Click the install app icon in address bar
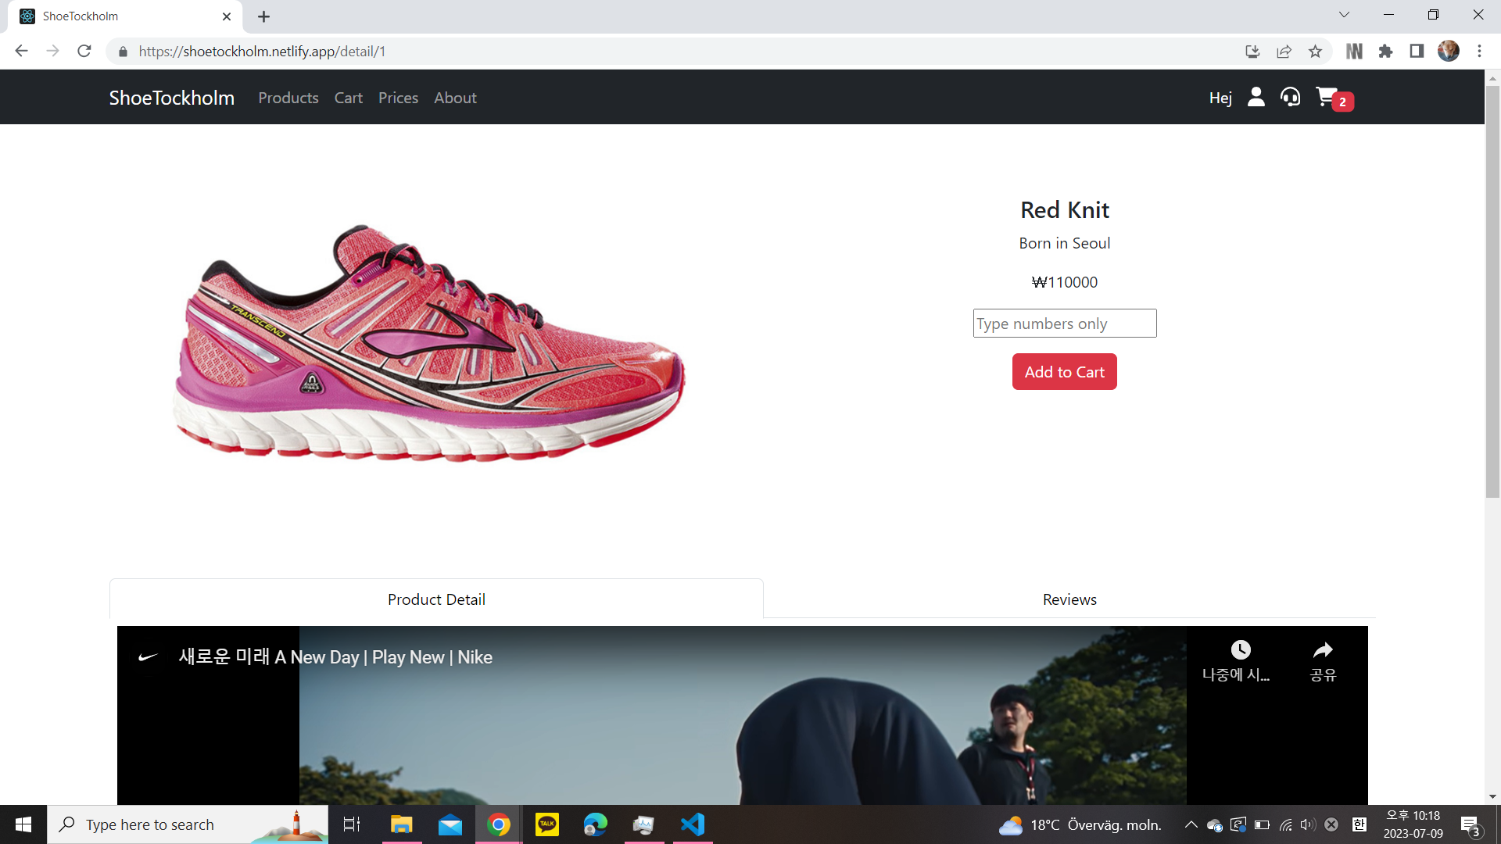Screen dimensions: 1501x844 (x=1252, y=52)
